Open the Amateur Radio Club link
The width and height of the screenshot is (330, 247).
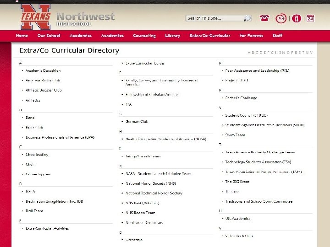[43, 81]
